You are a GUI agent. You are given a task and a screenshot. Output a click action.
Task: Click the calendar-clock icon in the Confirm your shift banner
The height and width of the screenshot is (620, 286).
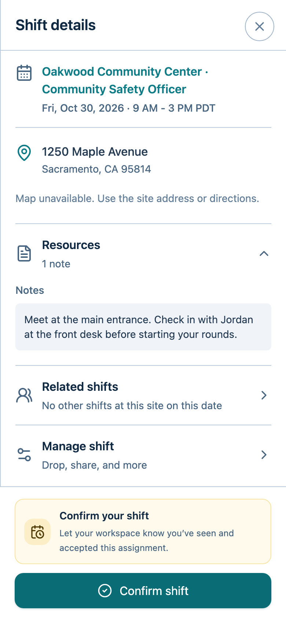[37, 532]
